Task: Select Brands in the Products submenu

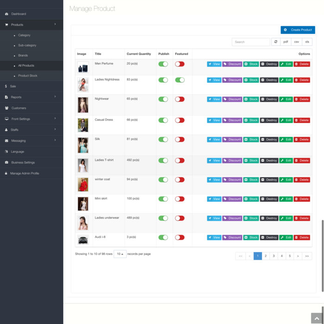Action: coord(23,56)
